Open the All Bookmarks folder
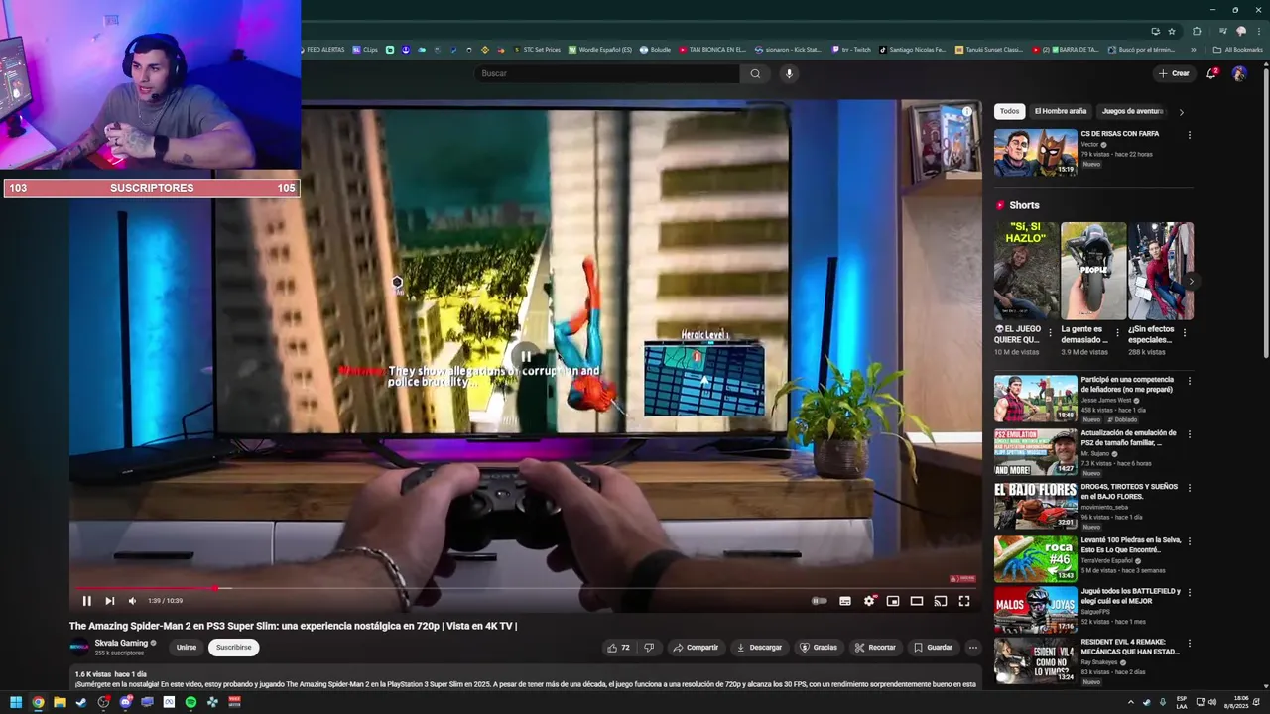Viewport: 1270px width, 714px height. [1237, 50]
